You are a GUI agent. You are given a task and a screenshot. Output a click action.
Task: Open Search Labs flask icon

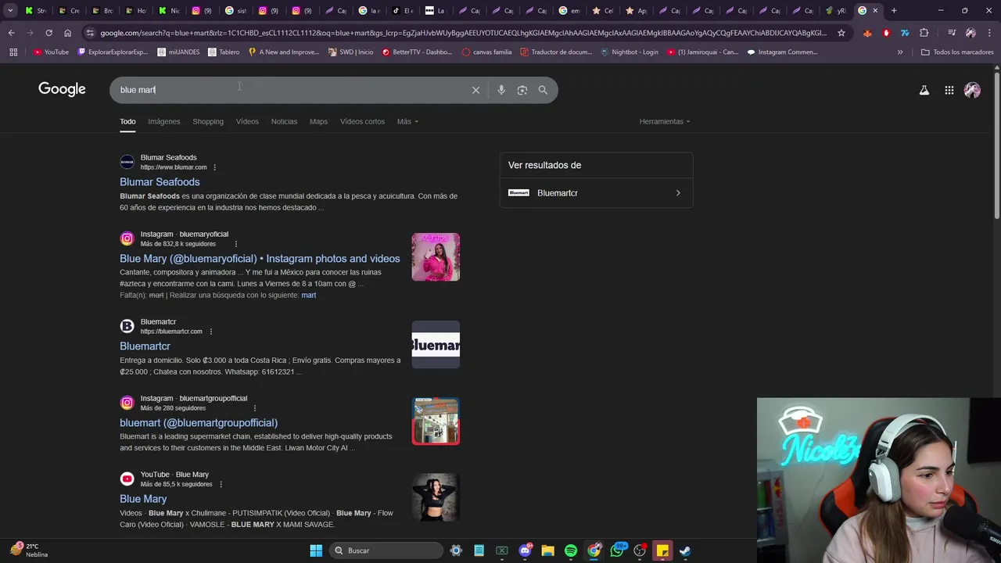[x=924, y=90]
